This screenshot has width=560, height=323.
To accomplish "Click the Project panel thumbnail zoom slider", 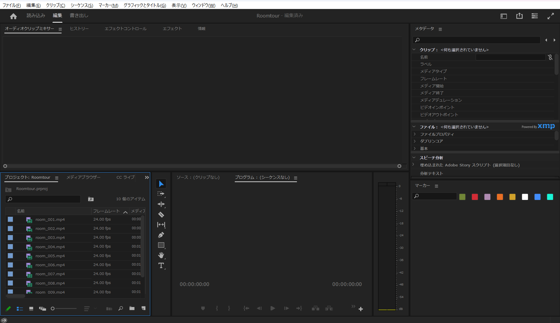I will pyautogui.click(x=64, y=309).
